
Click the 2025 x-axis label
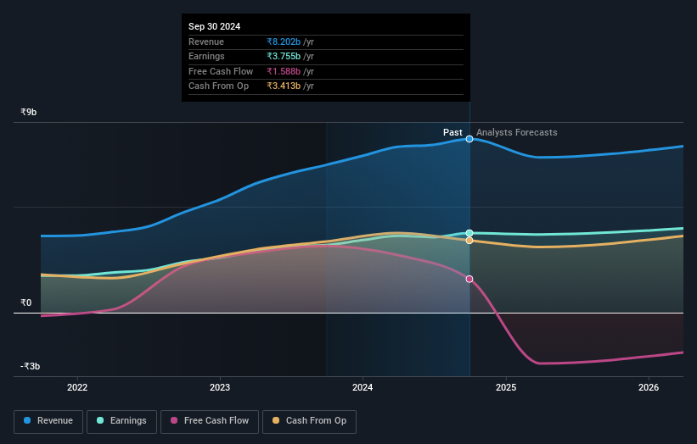click(506, 387)
